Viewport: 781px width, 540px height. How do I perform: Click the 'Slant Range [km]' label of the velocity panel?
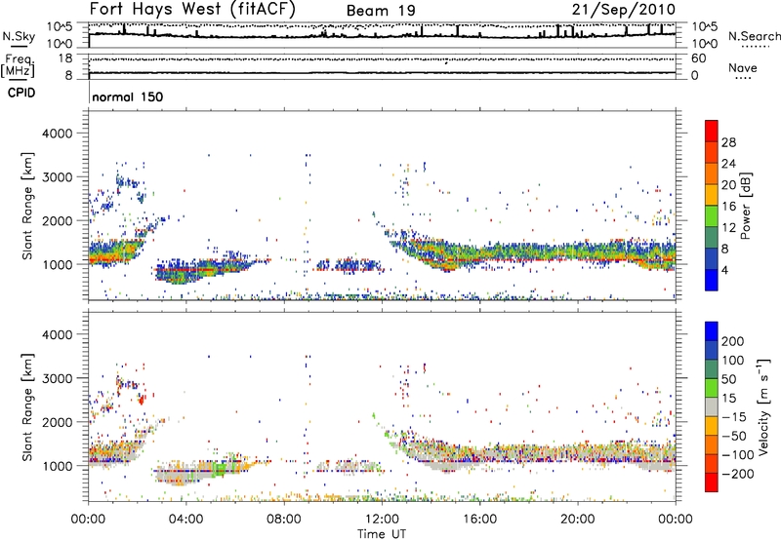coord(27,406)
